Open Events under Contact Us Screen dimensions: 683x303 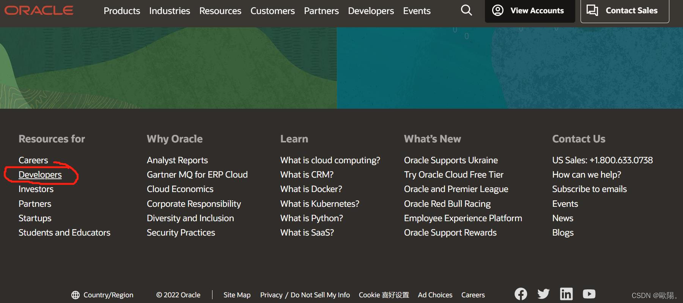point(565,204)
